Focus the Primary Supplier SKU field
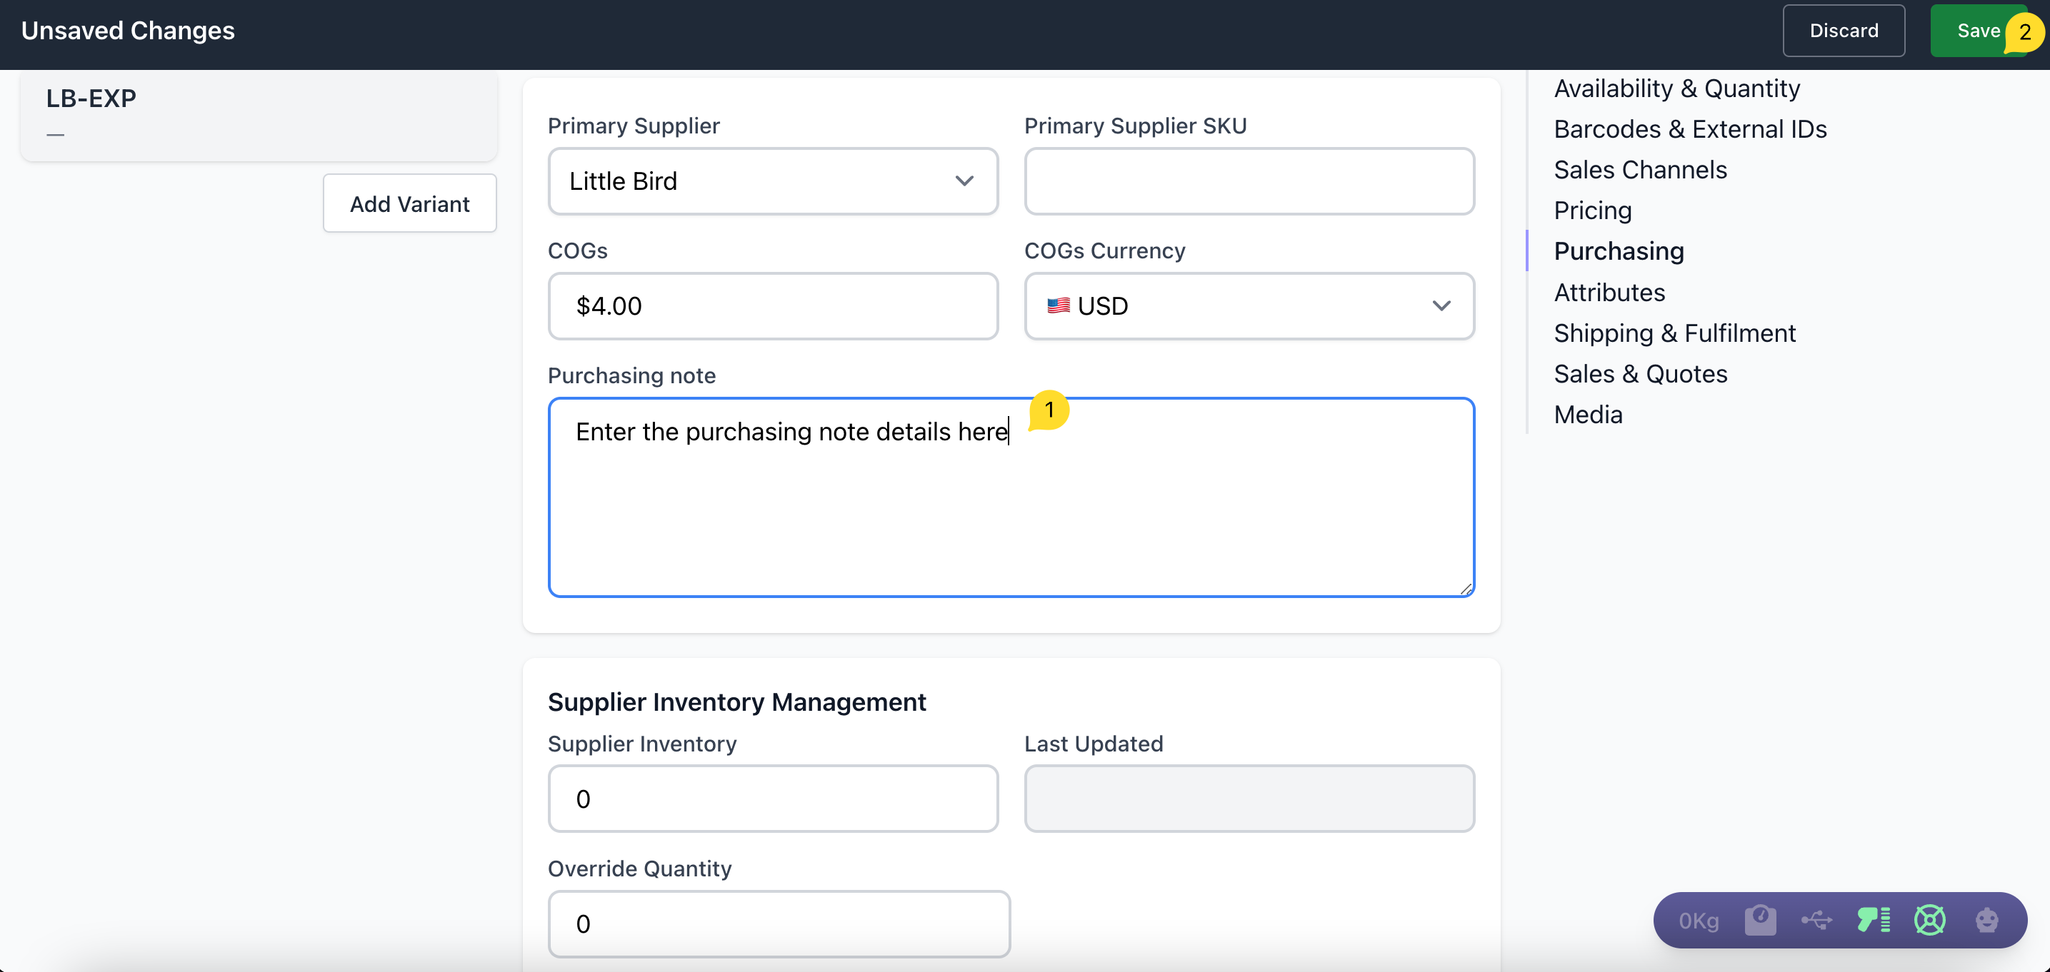The image size is (2050, 972). (1248, 181)
